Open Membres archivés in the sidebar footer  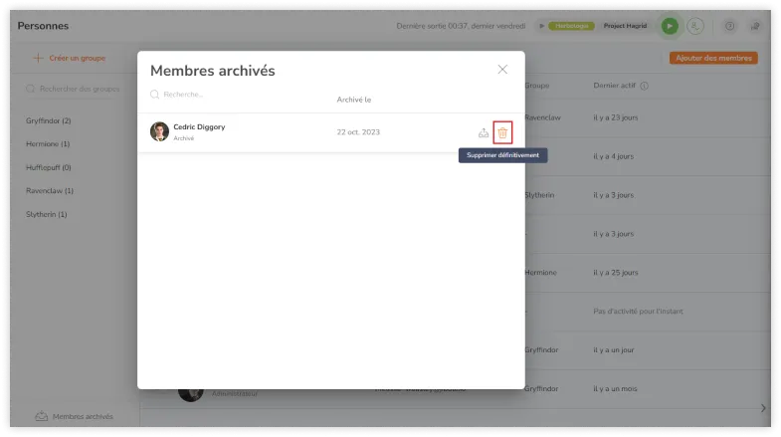(x=74, y=416)
